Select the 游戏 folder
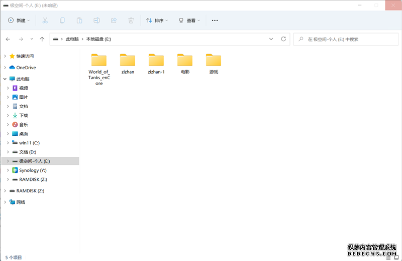This screenshot has height=261, width=402. [214, 64]
